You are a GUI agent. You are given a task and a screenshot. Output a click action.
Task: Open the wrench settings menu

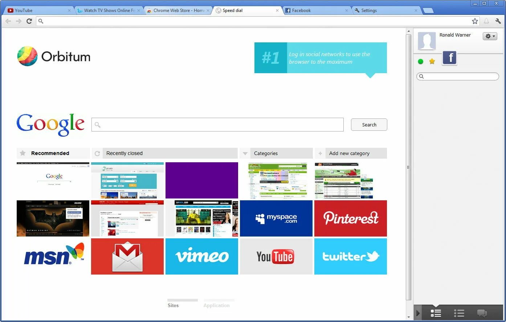(x=498, y=21)
